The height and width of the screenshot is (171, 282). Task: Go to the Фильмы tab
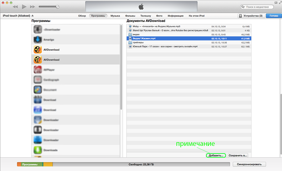point(130,16)
